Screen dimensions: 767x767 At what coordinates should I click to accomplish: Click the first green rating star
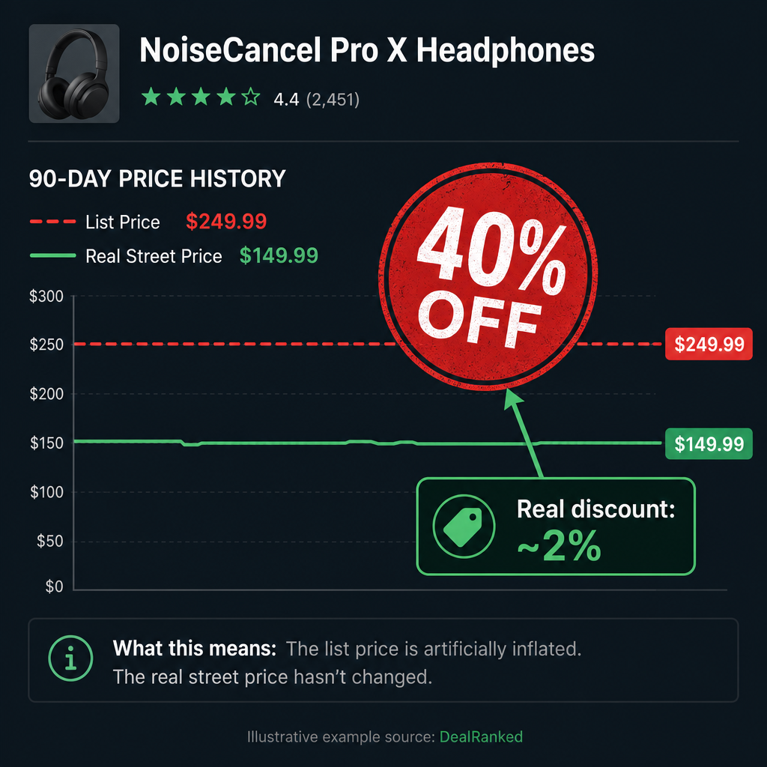tap(151, 97)
